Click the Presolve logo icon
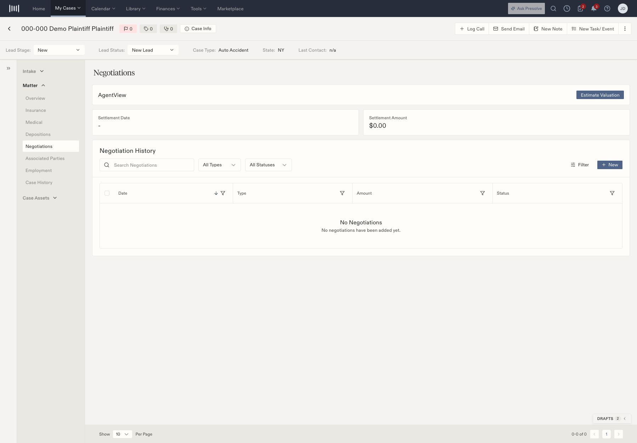The image size is (637, 443). pos(14,8)
